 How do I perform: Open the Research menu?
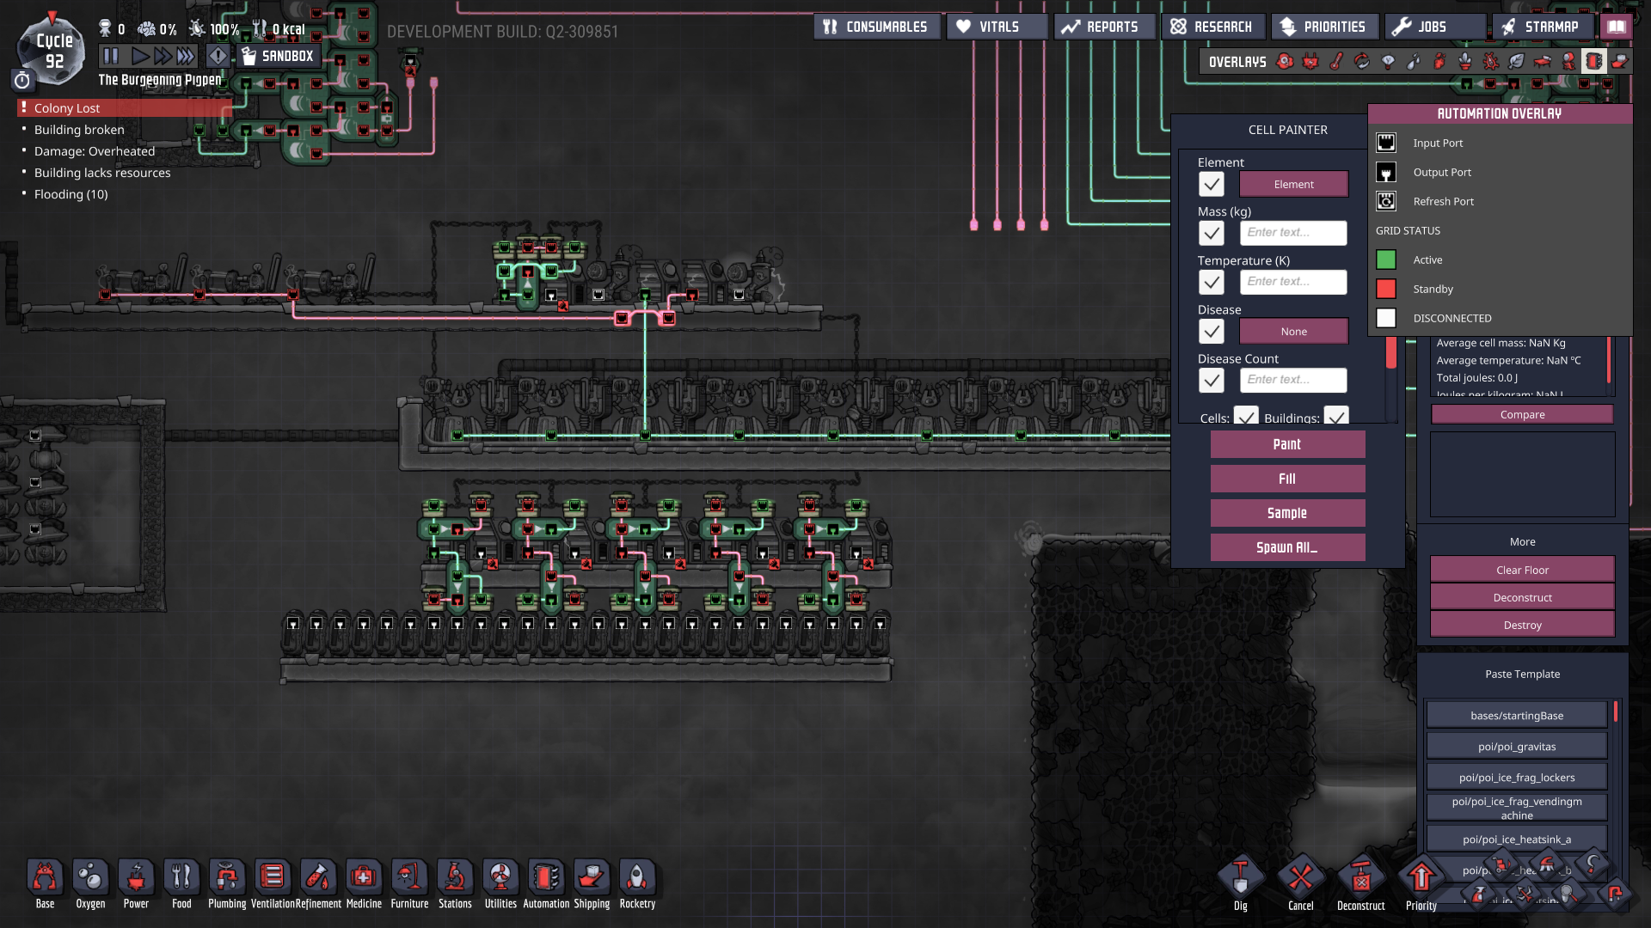pyautogui.click(x=1212, y=27)
